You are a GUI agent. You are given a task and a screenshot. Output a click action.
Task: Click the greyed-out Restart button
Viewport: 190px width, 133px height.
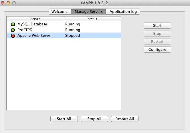coord(157,41)
